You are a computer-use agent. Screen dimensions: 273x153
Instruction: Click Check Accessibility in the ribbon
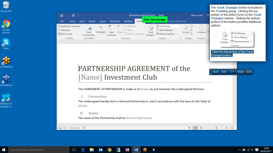point(89,31)
